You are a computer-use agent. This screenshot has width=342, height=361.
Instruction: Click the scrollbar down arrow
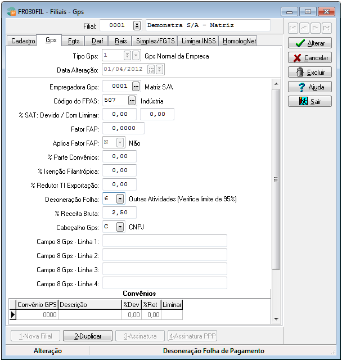coord(276,319)
